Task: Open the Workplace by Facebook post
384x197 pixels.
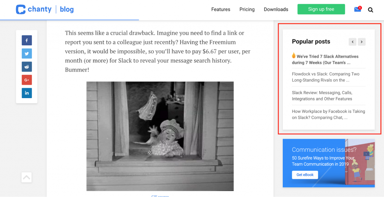Action: click(328, 115)
